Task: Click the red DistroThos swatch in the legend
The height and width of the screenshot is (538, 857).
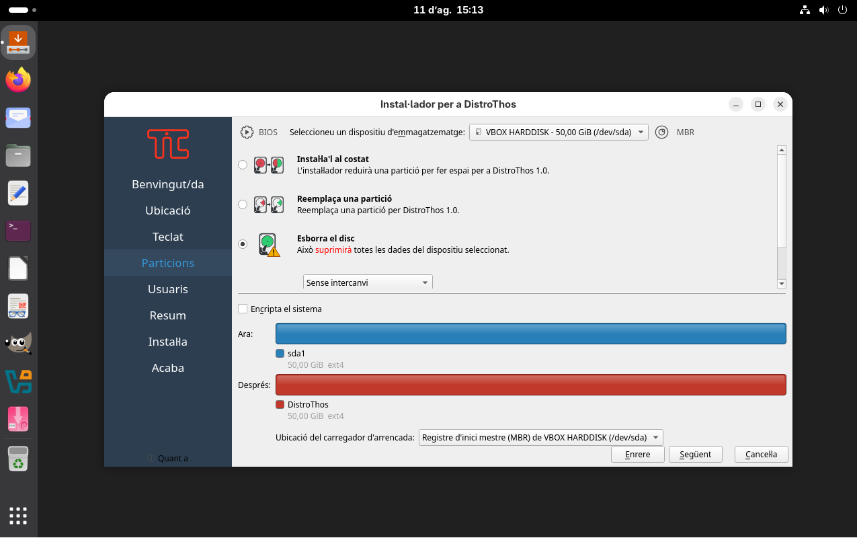Action: pos(280,405)
